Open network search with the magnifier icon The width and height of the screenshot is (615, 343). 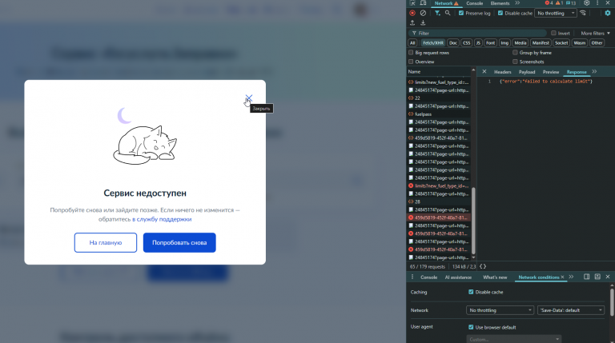pos(448,13)
